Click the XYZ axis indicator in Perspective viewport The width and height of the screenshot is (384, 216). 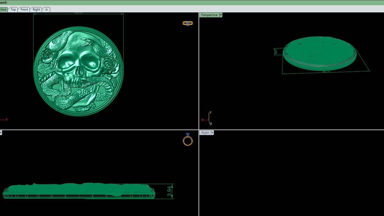click(x=207, y=118)
